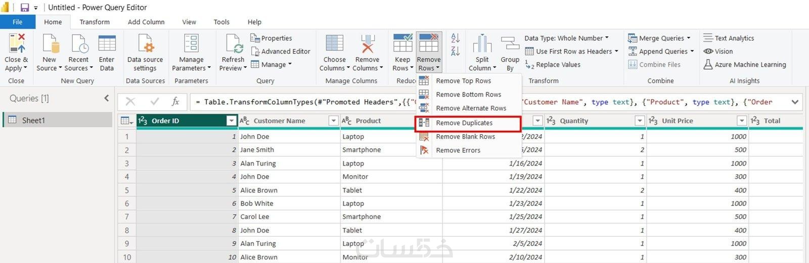Screen dimensions: 809x263
Task: Collapse the Queries pane
Action: [106, 98]
